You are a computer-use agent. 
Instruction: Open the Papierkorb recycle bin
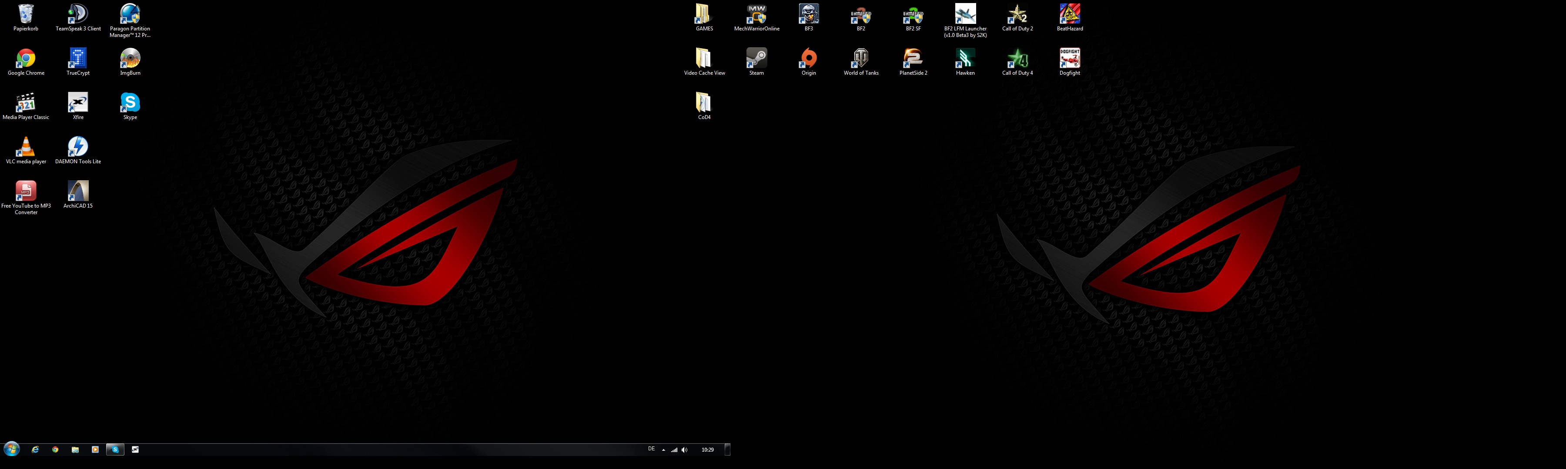coord(26,17)
